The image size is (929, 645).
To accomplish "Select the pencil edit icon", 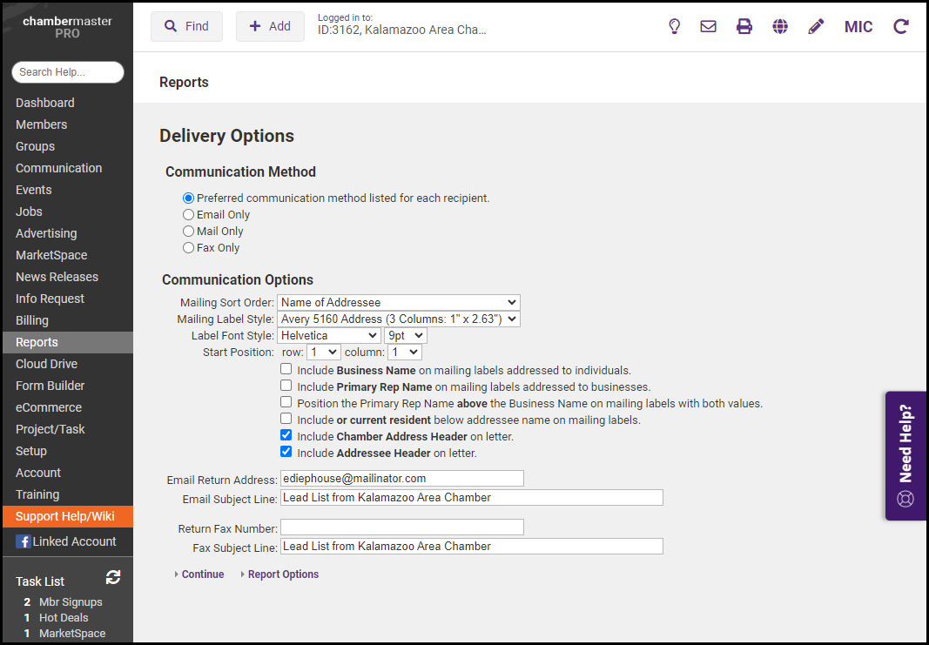I will (816, 26).
